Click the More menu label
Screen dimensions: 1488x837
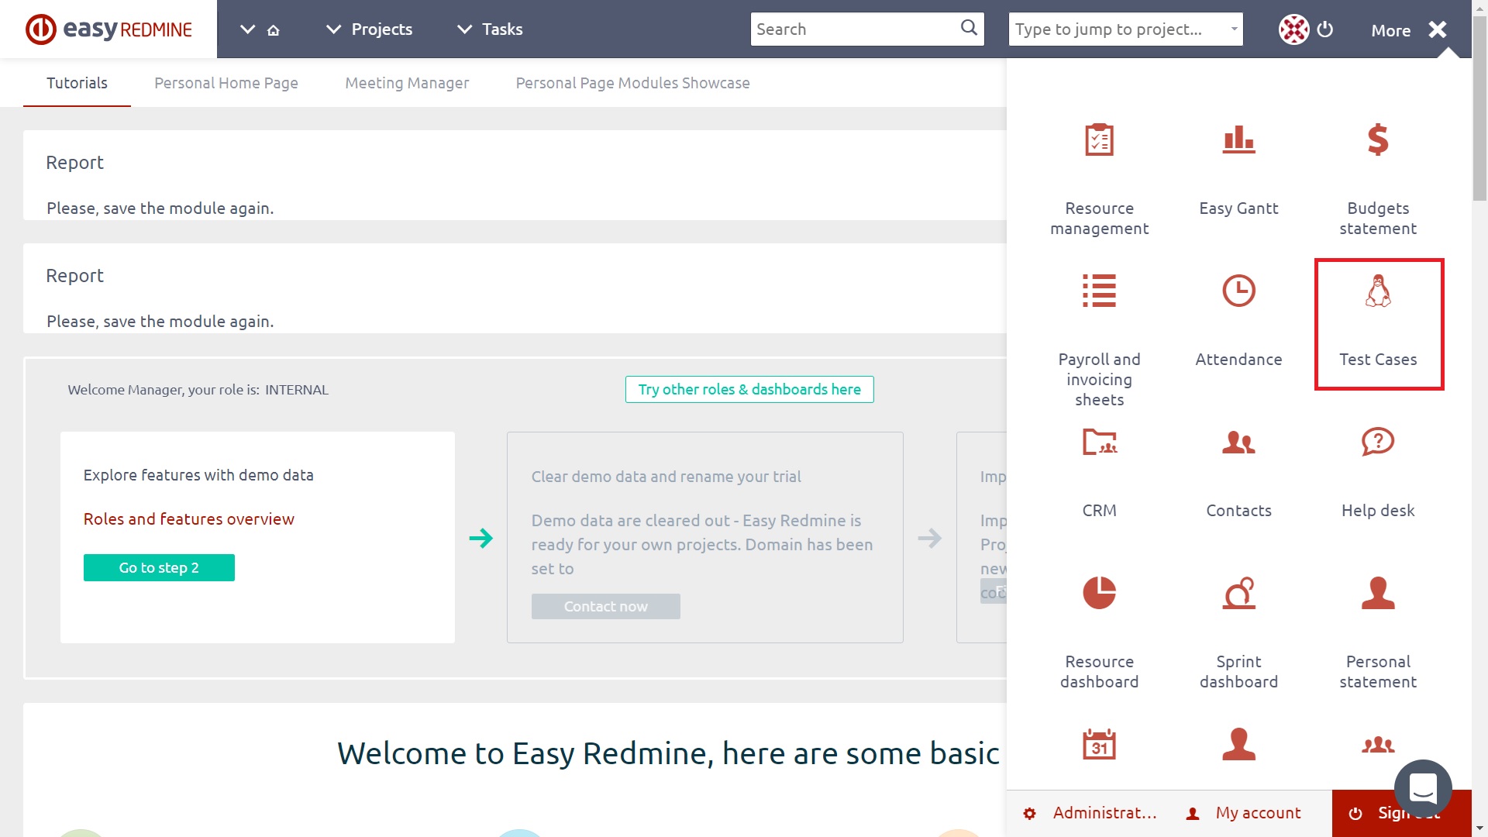(x=1390, y=30)
